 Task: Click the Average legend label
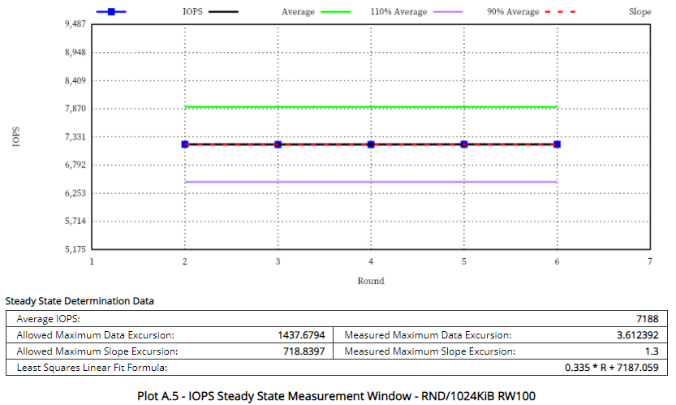tap(298, 11)
